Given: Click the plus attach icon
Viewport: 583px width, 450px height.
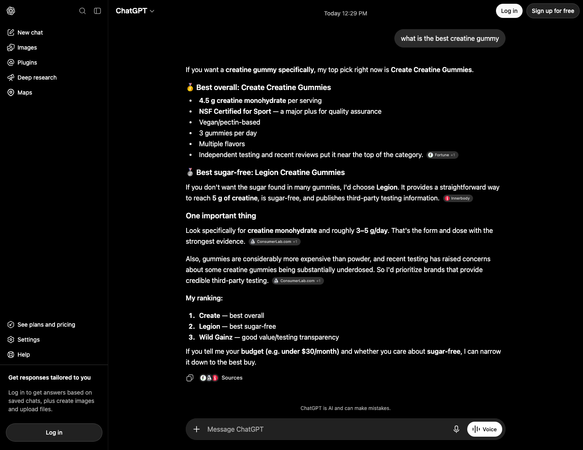Looking at the screenshot, I should coord(197,429).
